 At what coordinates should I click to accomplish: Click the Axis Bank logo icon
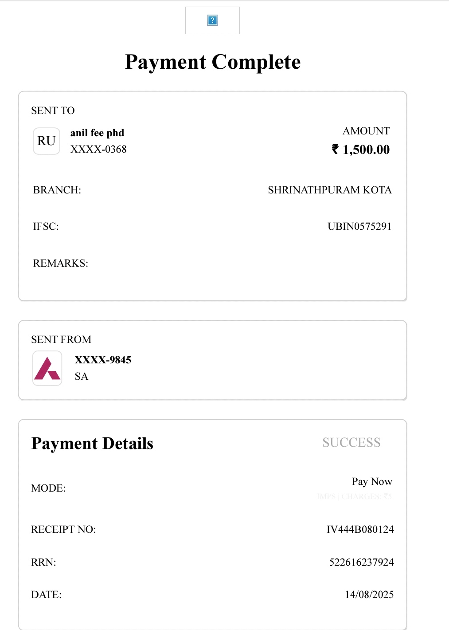(x=47, y=368)
